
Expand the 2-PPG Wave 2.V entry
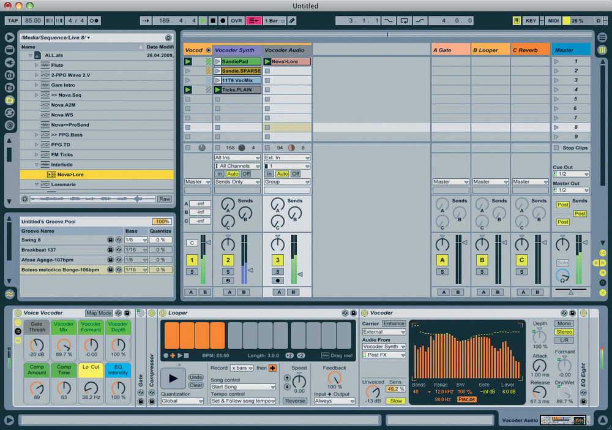36,75
